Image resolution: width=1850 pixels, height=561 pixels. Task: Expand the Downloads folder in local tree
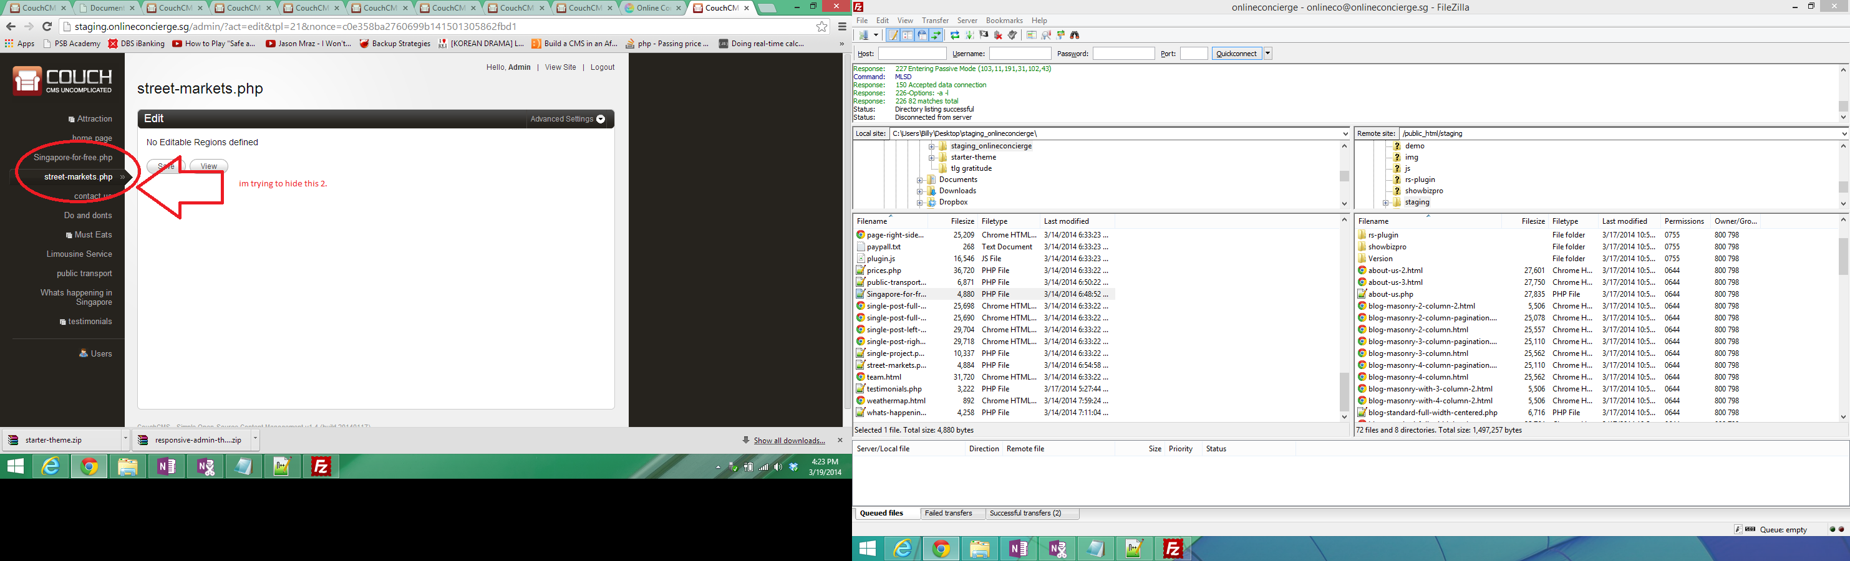920,191
